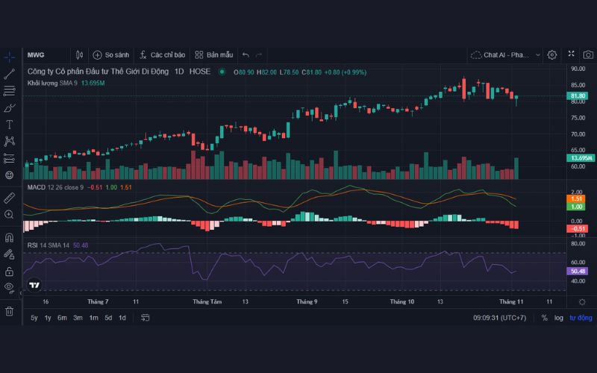Screen dimensions: 597x373
Task: Select the 6m time range
Action: point(62,318)
